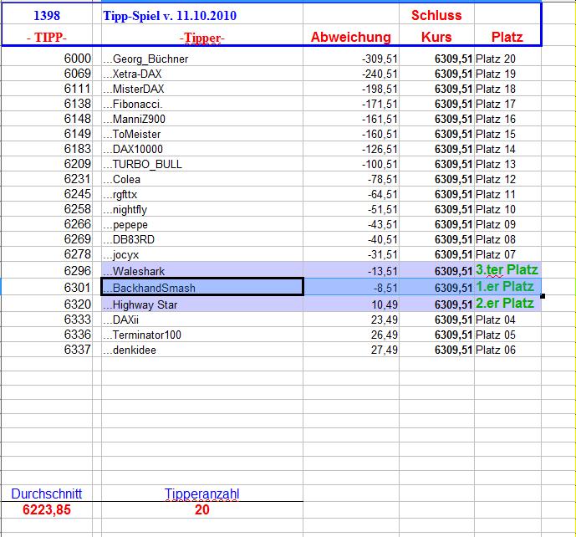Screen dimensions: 576x537
Task: Click the Tipp-Spiel v. 11.10.2010 title cell
Action: coord(202,15)
